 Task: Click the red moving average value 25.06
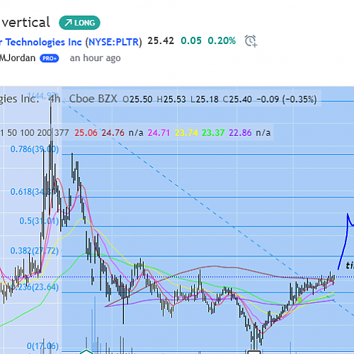[x=86, y=133]
